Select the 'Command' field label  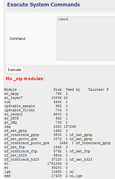click(x=18, y=38)
